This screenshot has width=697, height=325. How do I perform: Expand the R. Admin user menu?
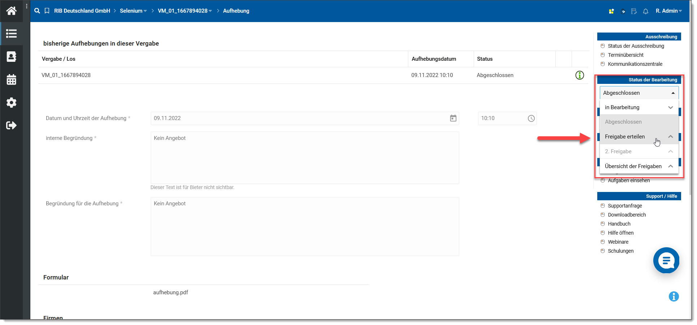(668, 11)
